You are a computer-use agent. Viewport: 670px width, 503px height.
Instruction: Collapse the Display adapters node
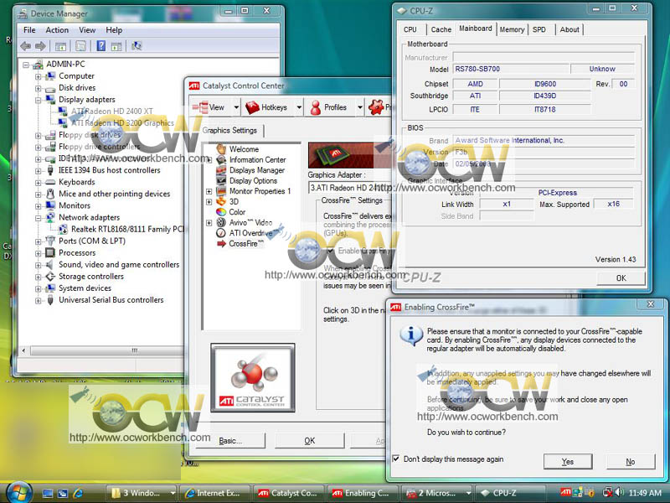[x=38, y=100]
